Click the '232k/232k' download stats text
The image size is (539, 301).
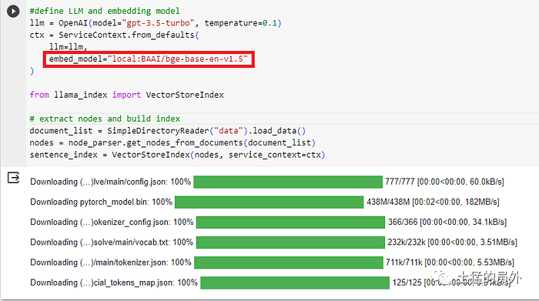453,242
